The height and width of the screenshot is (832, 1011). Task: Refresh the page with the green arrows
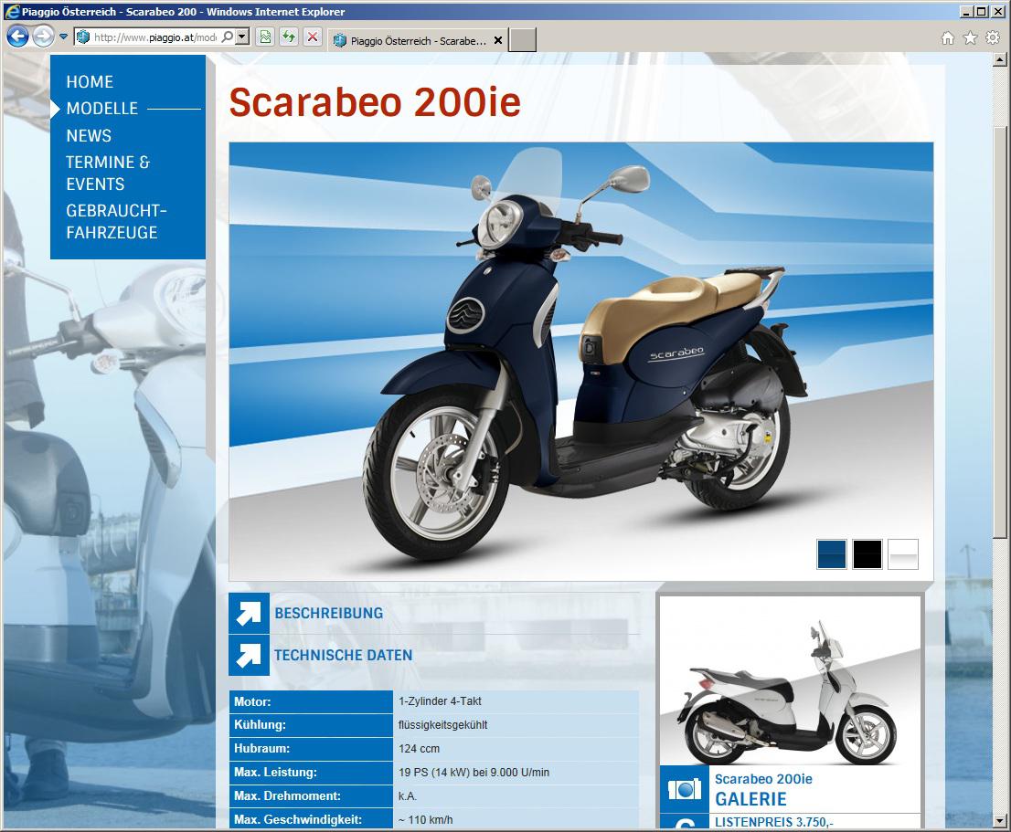click(x=289, y=37)
